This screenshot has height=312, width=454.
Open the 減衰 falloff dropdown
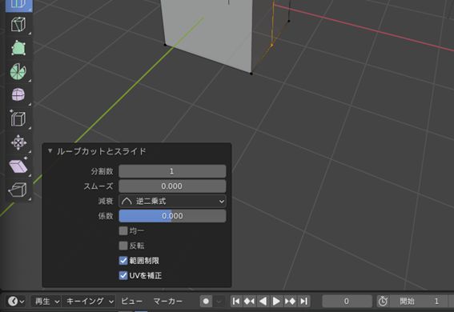[172, 201]
